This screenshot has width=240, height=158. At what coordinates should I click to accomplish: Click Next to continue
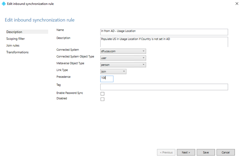(186, 152)
